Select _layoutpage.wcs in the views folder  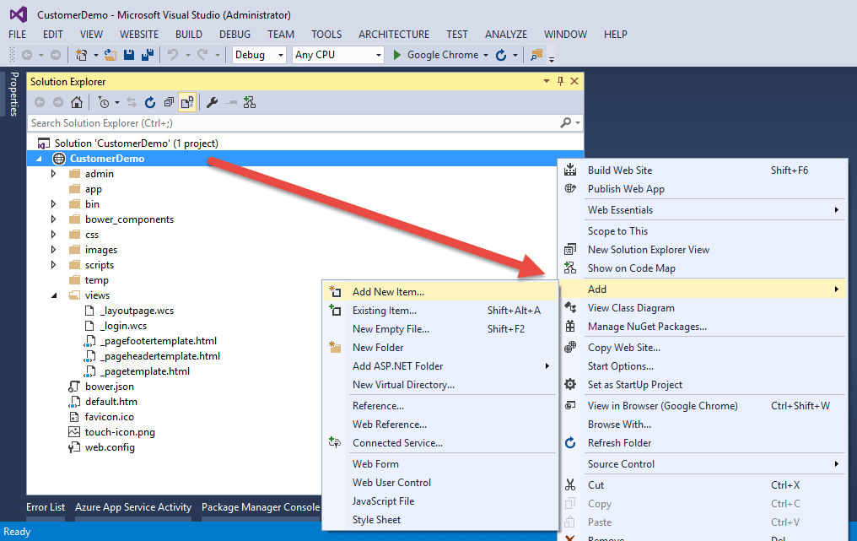[137, 311]
